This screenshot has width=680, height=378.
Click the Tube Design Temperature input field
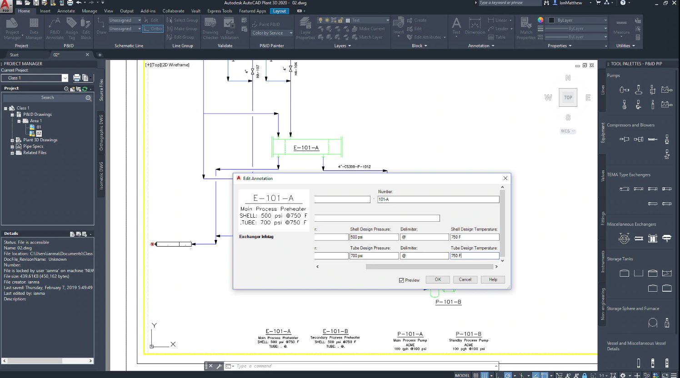474,255
